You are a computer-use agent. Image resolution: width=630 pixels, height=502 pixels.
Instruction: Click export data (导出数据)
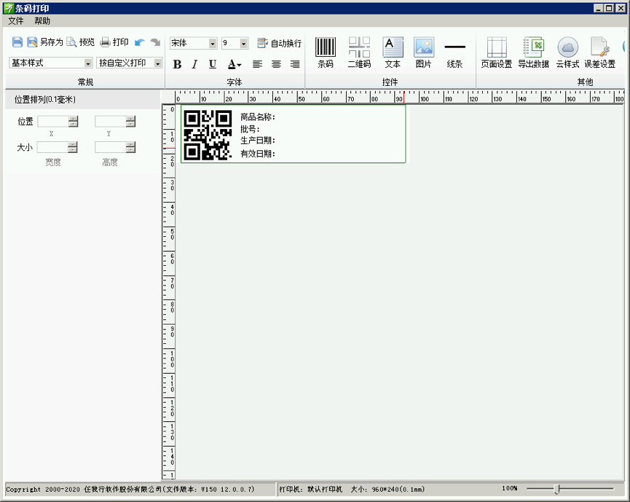point(533,52)
